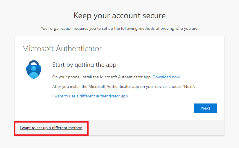The width and height of the screenshot is (239, 148).
Task: Click the Your organization requires subtitle text
Action: point(120,29)
